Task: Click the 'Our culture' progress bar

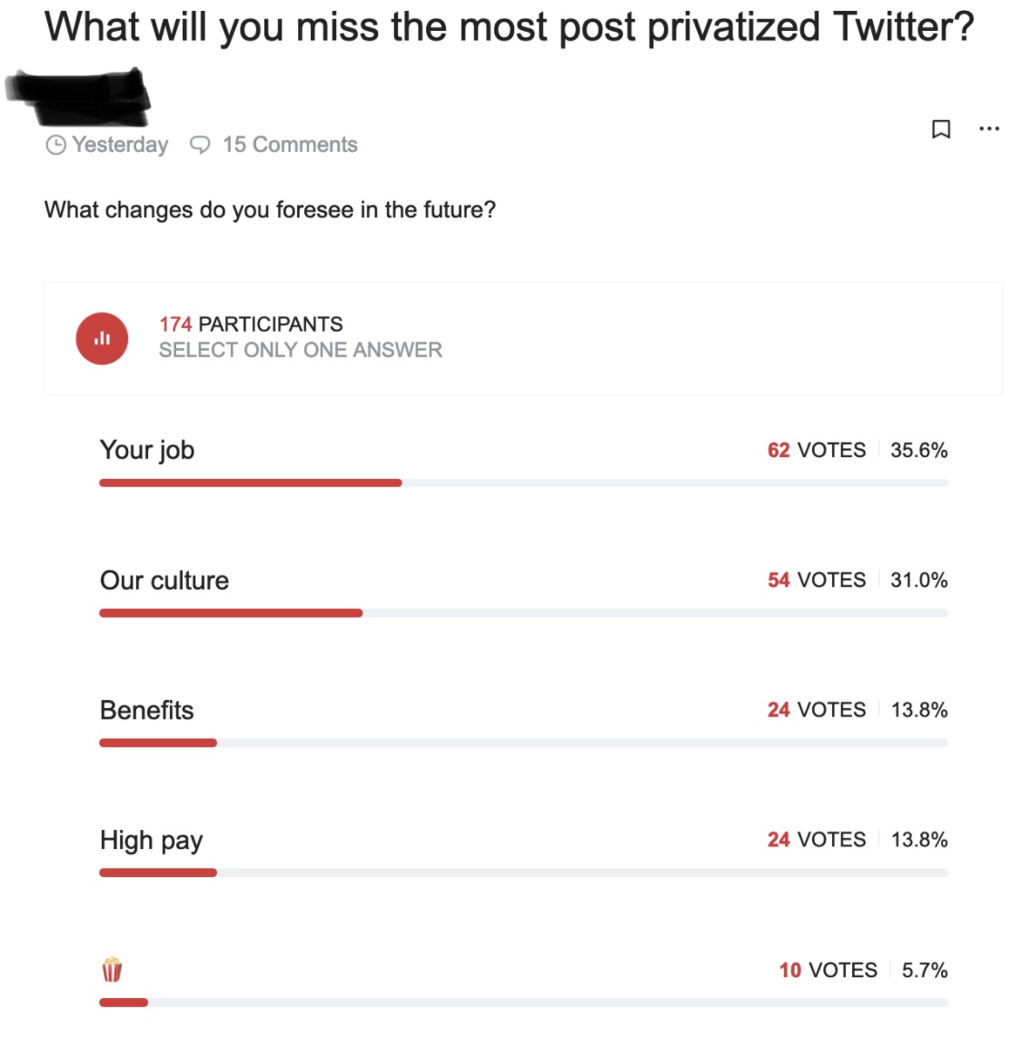Action: (523, 613)
